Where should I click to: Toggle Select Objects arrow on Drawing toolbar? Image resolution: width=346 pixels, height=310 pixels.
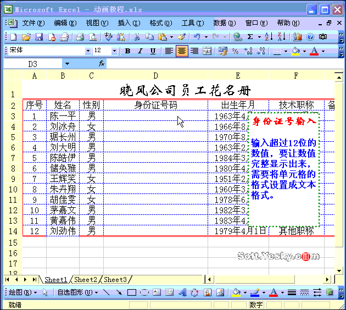tap(45, 292)
